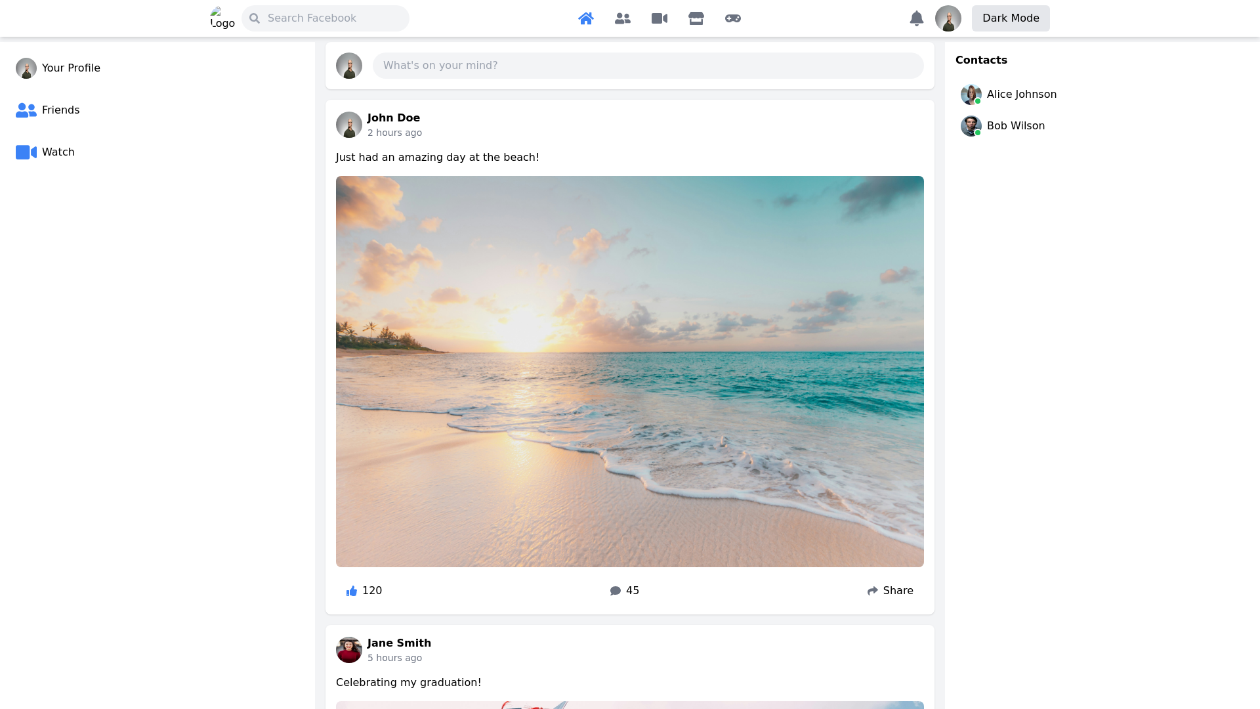
Task: Open the Gaming controller icon
Action: pos(733,18)
